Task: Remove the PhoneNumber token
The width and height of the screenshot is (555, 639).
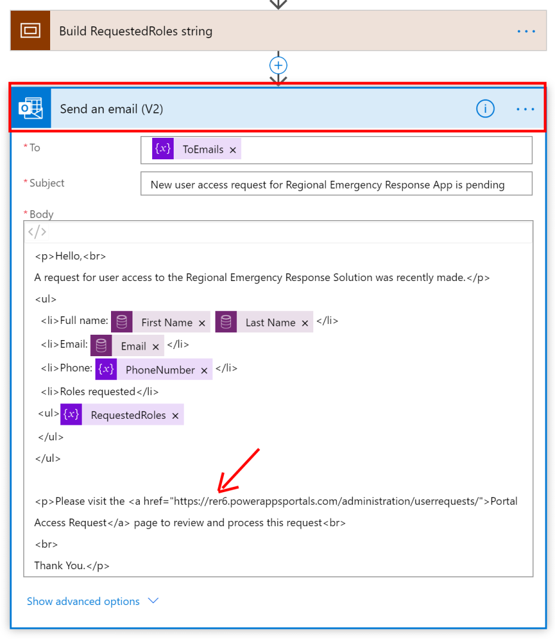Action: coord(204,371)
